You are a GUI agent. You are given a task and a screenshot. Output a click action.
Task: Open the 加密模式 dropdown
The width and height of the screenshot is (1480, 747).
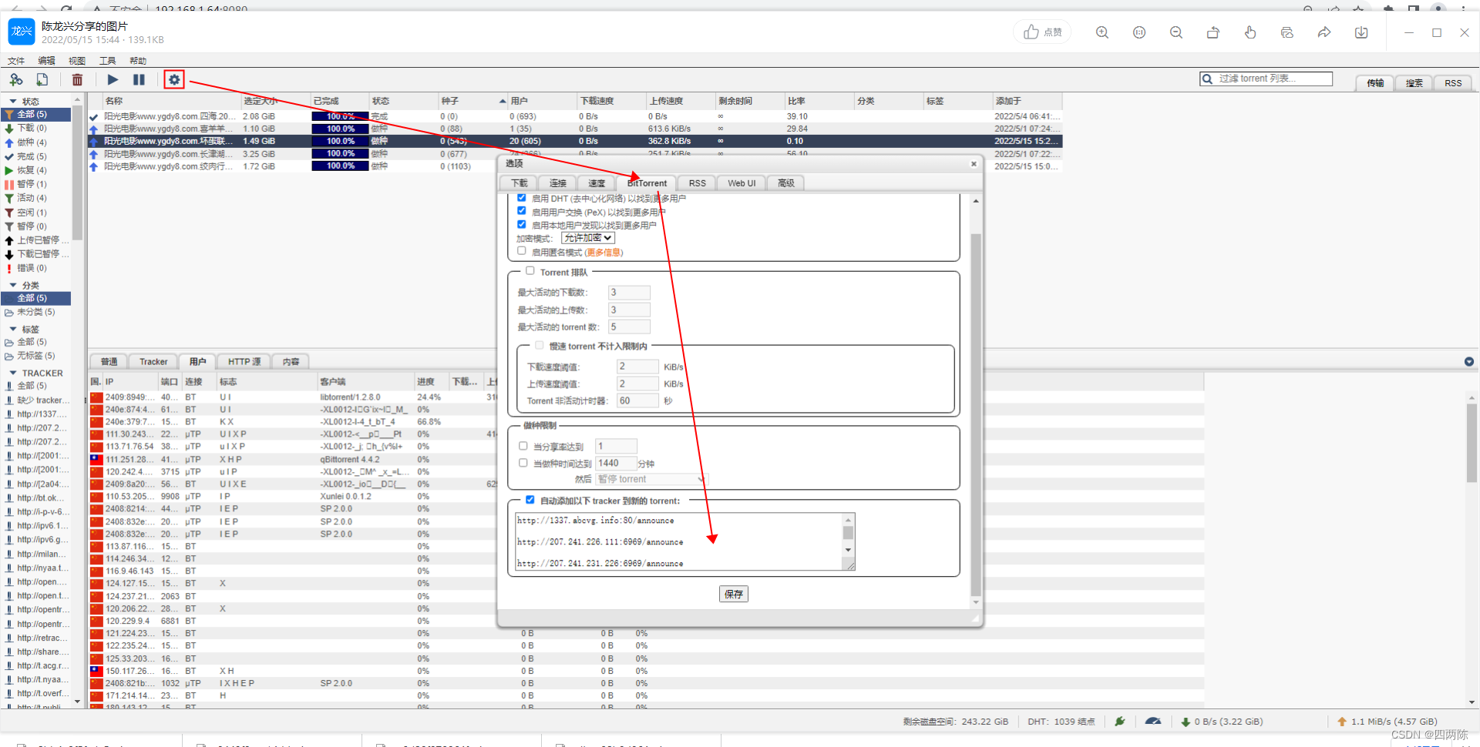(587, 238)
